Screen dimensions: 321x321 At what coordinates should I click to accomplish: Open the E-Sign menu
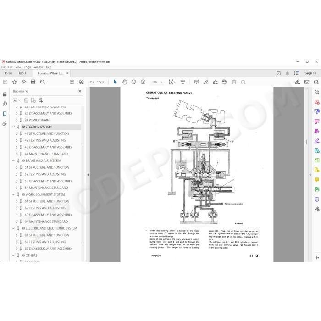point(27,67)
